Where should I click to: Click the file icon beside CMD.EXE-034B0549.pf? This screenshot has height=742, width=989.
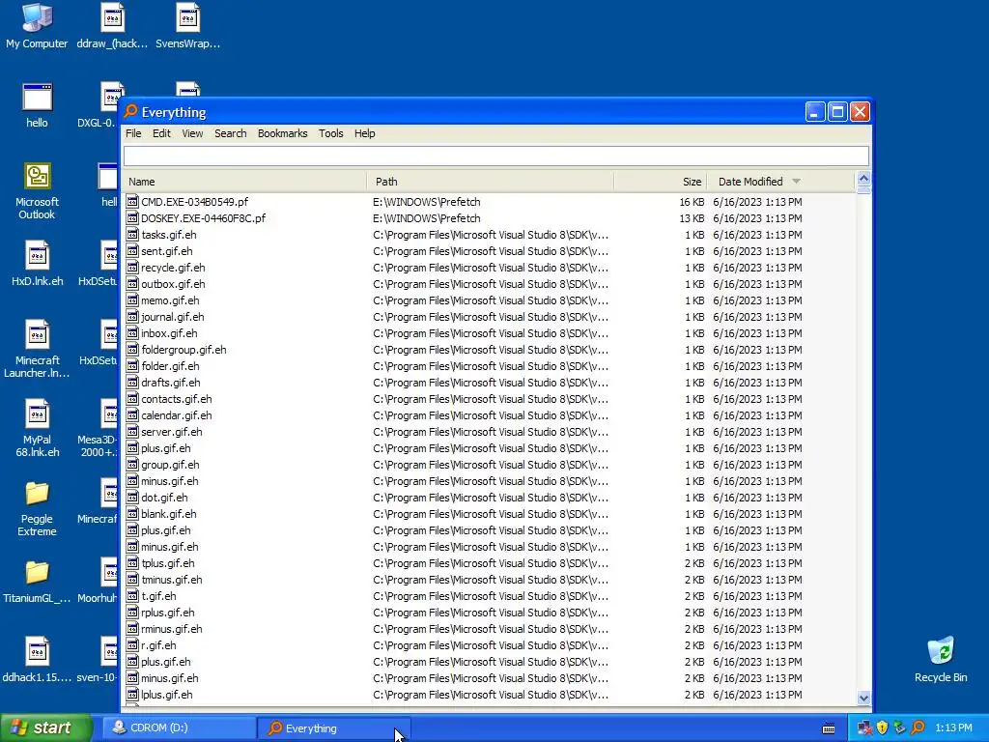pos(131,201)
